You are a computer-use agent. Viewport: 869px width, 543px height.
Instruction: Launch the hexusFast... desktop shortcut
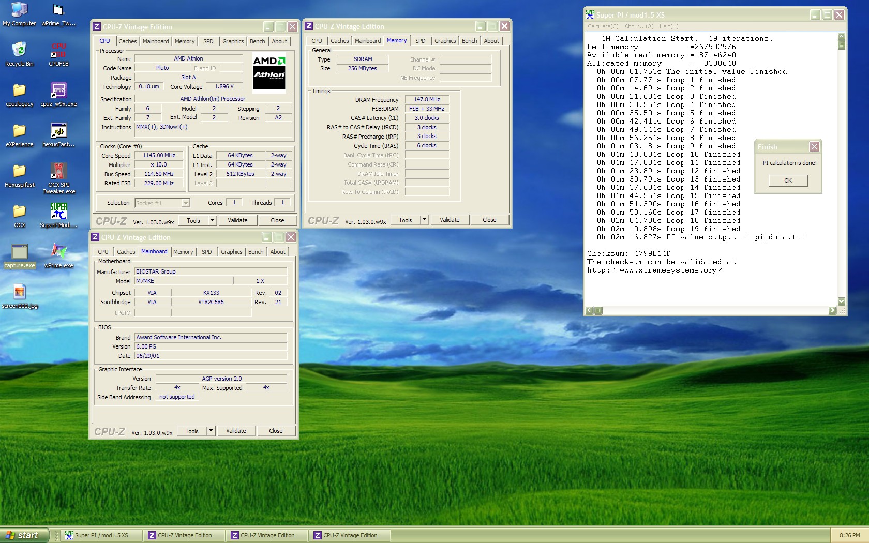point(58,134)
